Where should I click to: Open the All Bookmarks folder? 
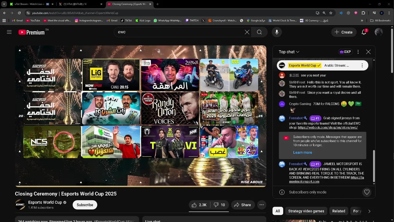click(380, 21)
